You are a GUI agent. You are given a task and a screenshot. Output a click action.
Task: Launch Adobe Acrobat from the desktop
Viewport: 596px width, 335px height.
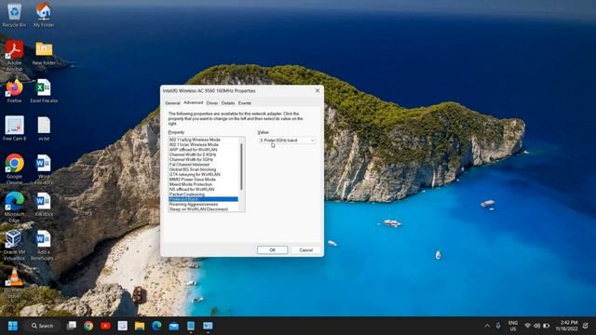14,56
